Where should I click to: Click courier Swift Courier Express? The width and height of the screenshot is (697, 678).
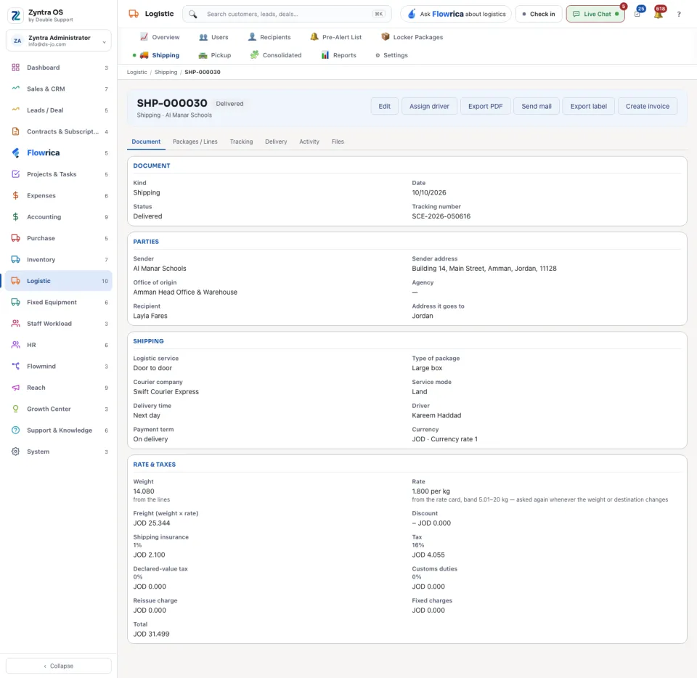click(x=166, y=392)
